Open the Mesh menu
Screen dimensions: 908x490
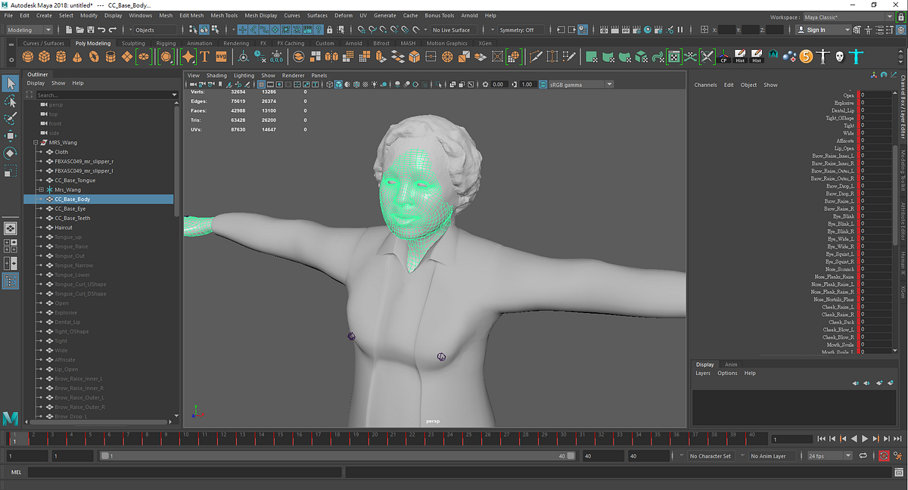(x=165, y=14)
